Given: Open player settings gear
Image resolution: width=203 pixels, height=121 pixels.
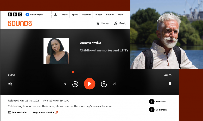Looking at the screenshot, I should pos(170,84).
